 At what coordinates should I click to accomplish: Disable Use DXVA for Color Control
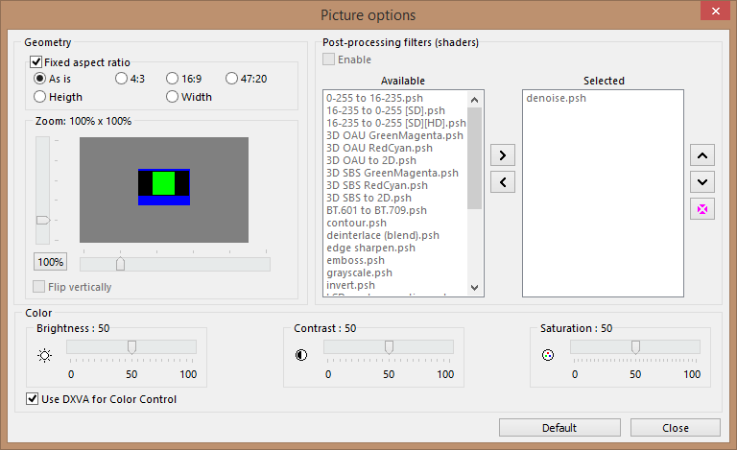35,399
